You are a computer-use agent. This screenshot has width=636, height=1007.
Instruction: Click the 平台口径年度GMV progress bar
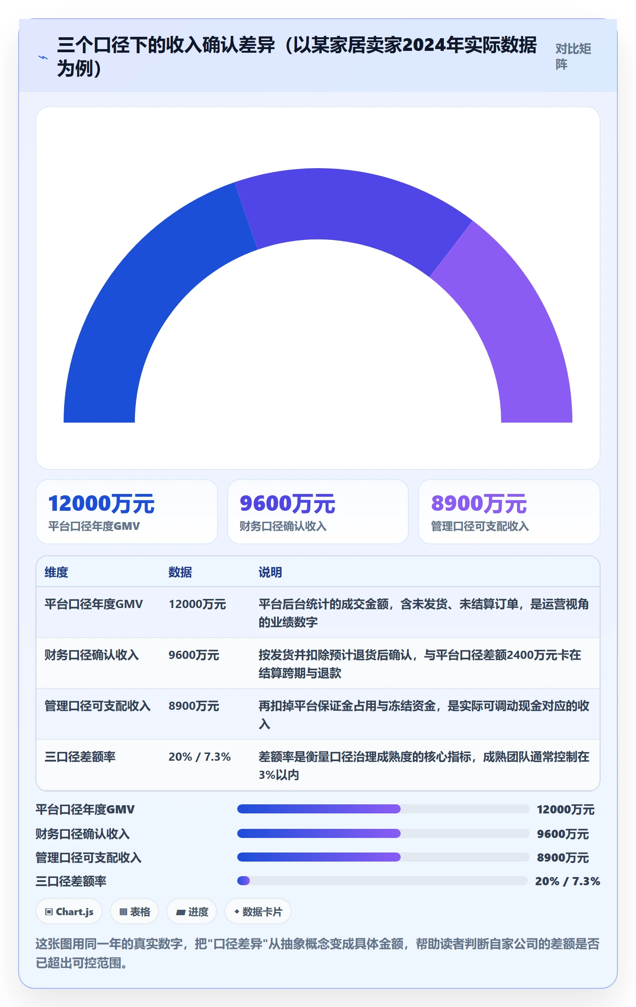pyautogui.click(x=383, y=809)
